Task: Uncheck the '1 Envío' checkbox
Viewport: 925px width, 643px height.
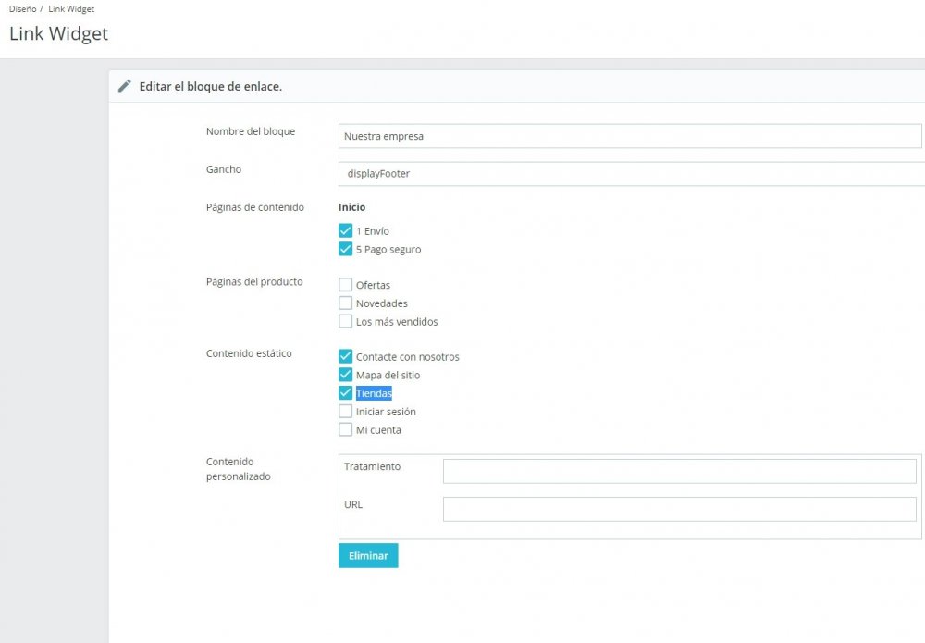Action: (x=346, y=231)
